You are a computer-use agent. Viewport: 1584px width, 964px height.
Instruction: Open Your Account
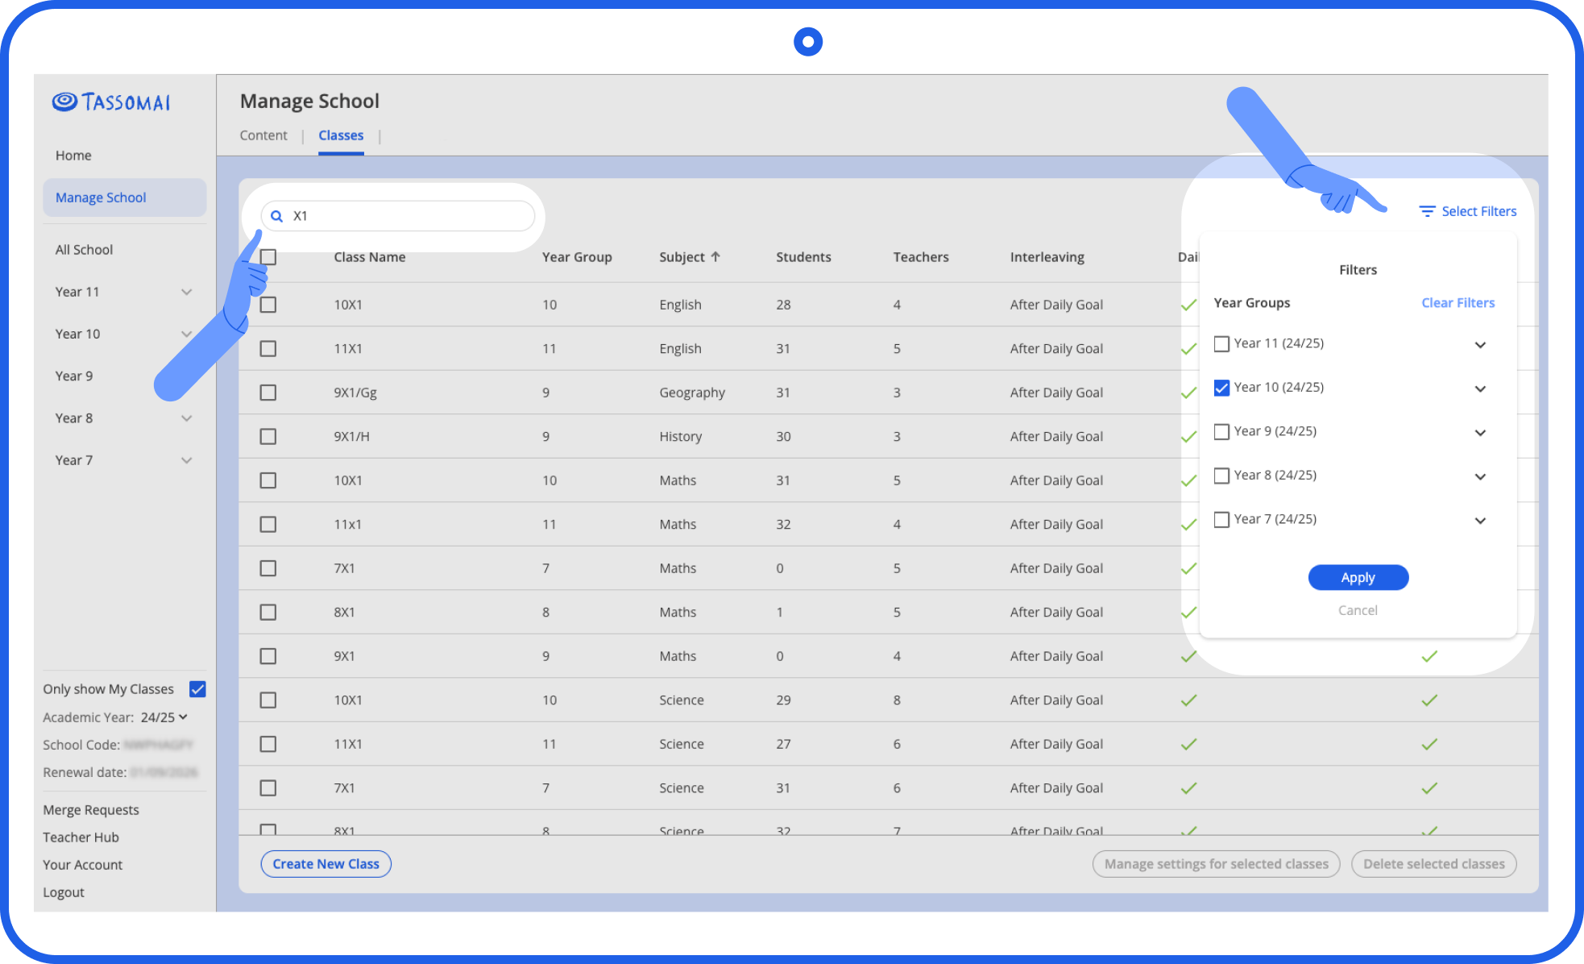[x=83, y=865]
